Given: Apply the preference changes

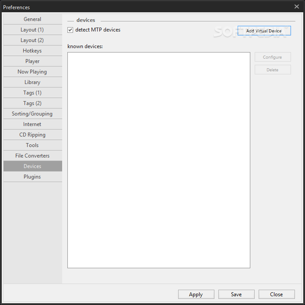Looking at the screenshot, I should [196, 294].
